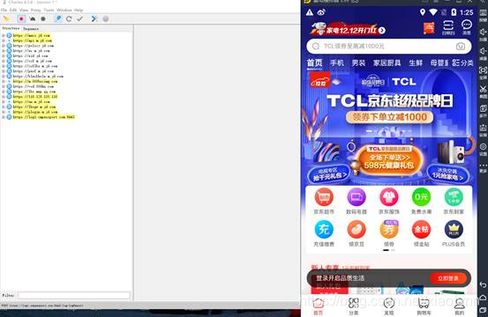Select the 手机 category tab
Viewport: 488px width, 317px height.
point(337,63)
